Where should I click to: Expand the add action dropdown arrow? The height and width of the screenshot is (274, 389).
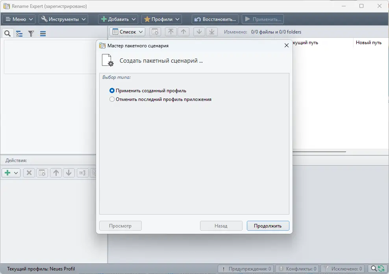tap(16, 173)
